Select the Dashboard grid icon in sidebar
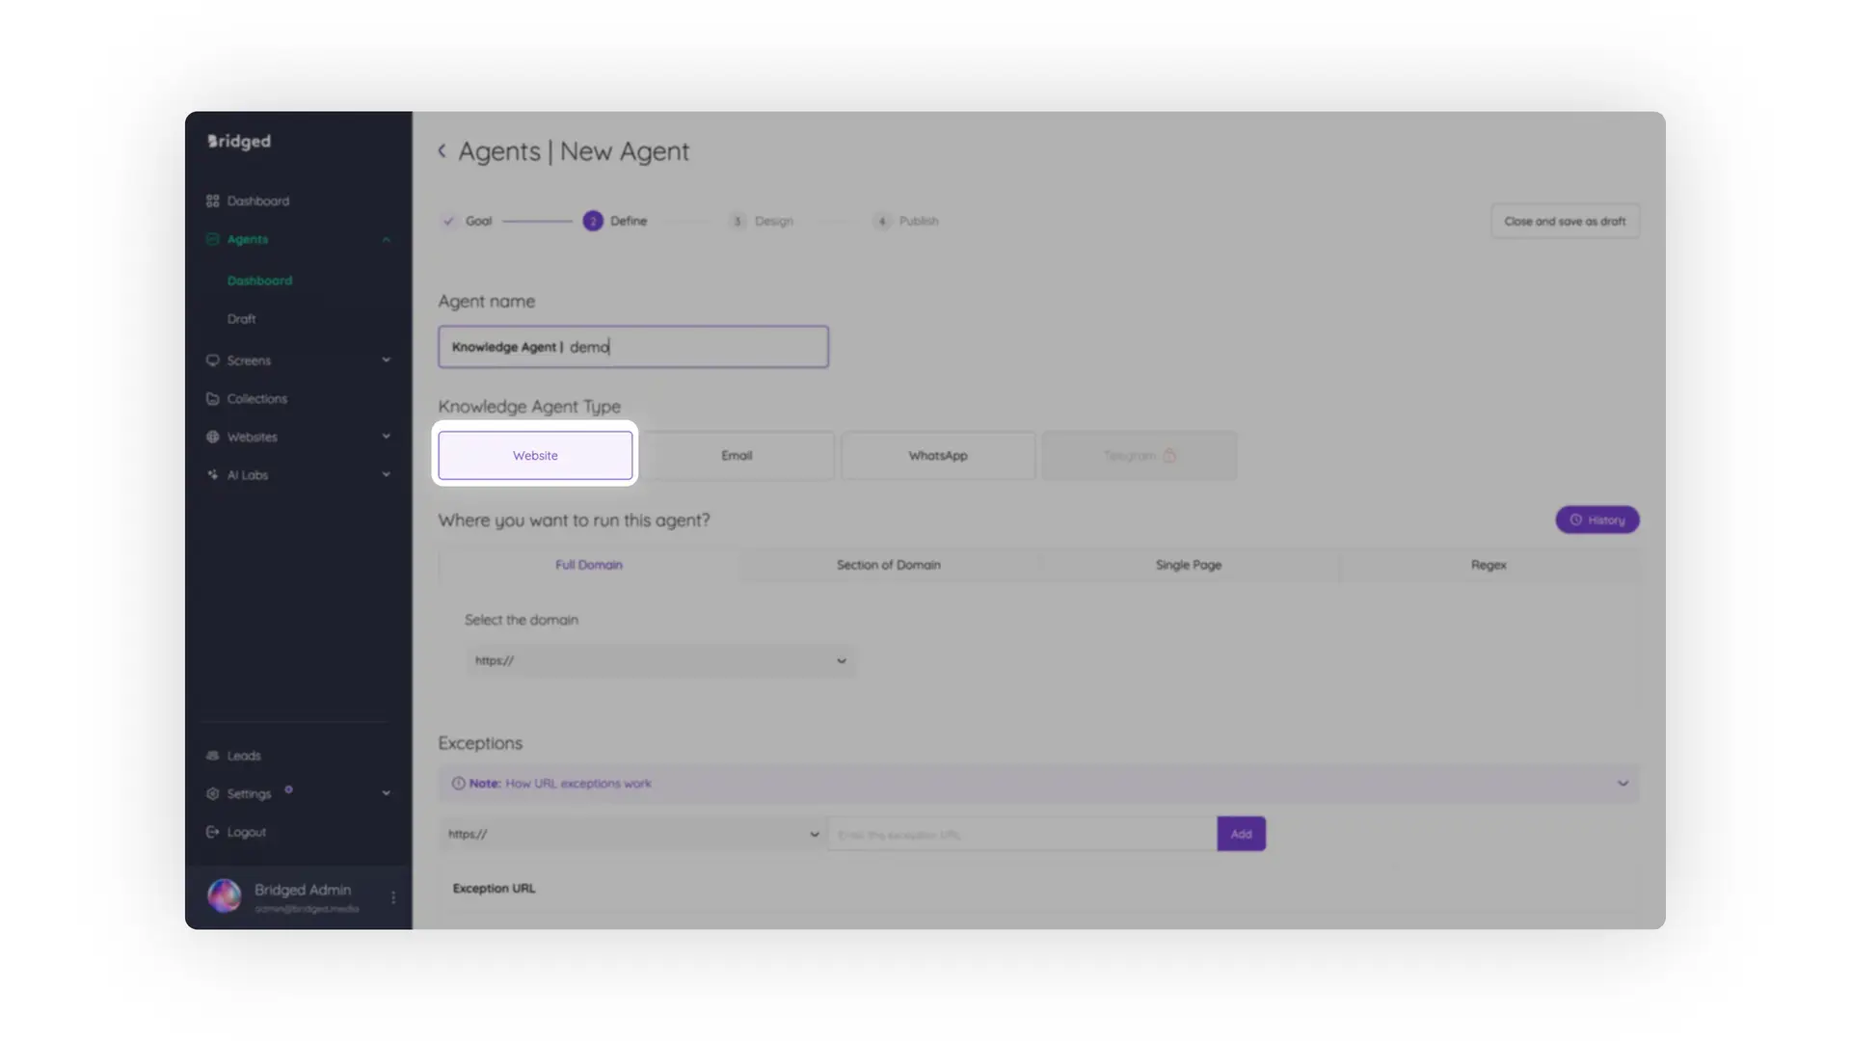Screen dimensions: 1851x1041 pos(213,200)
